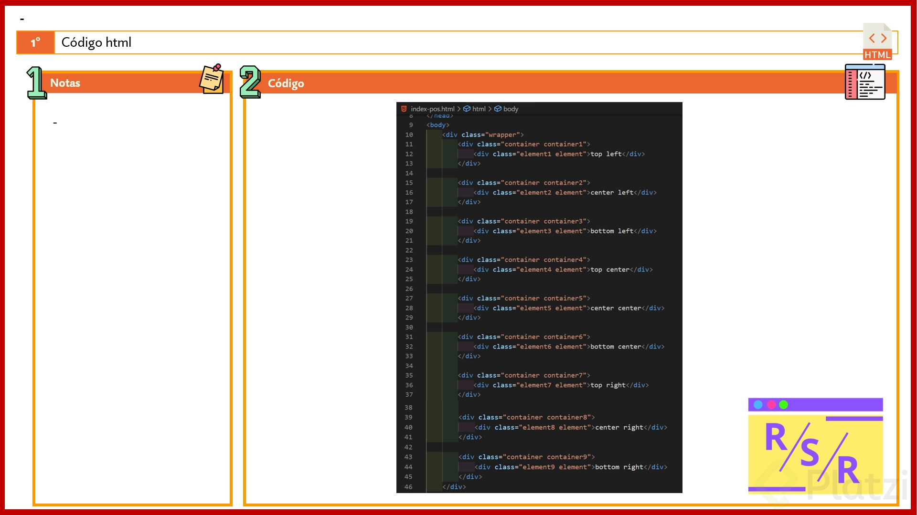Image resolution: width=917 pixels, height=515 pixels.
Task: Click the Código panel heading
Action: pos(286,83)
